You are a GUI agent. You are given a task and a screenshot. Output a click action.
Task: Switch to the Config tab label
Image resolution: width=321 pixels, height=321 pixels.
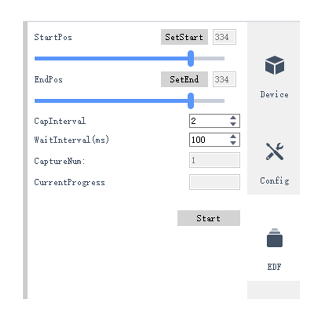coord(274,181)
